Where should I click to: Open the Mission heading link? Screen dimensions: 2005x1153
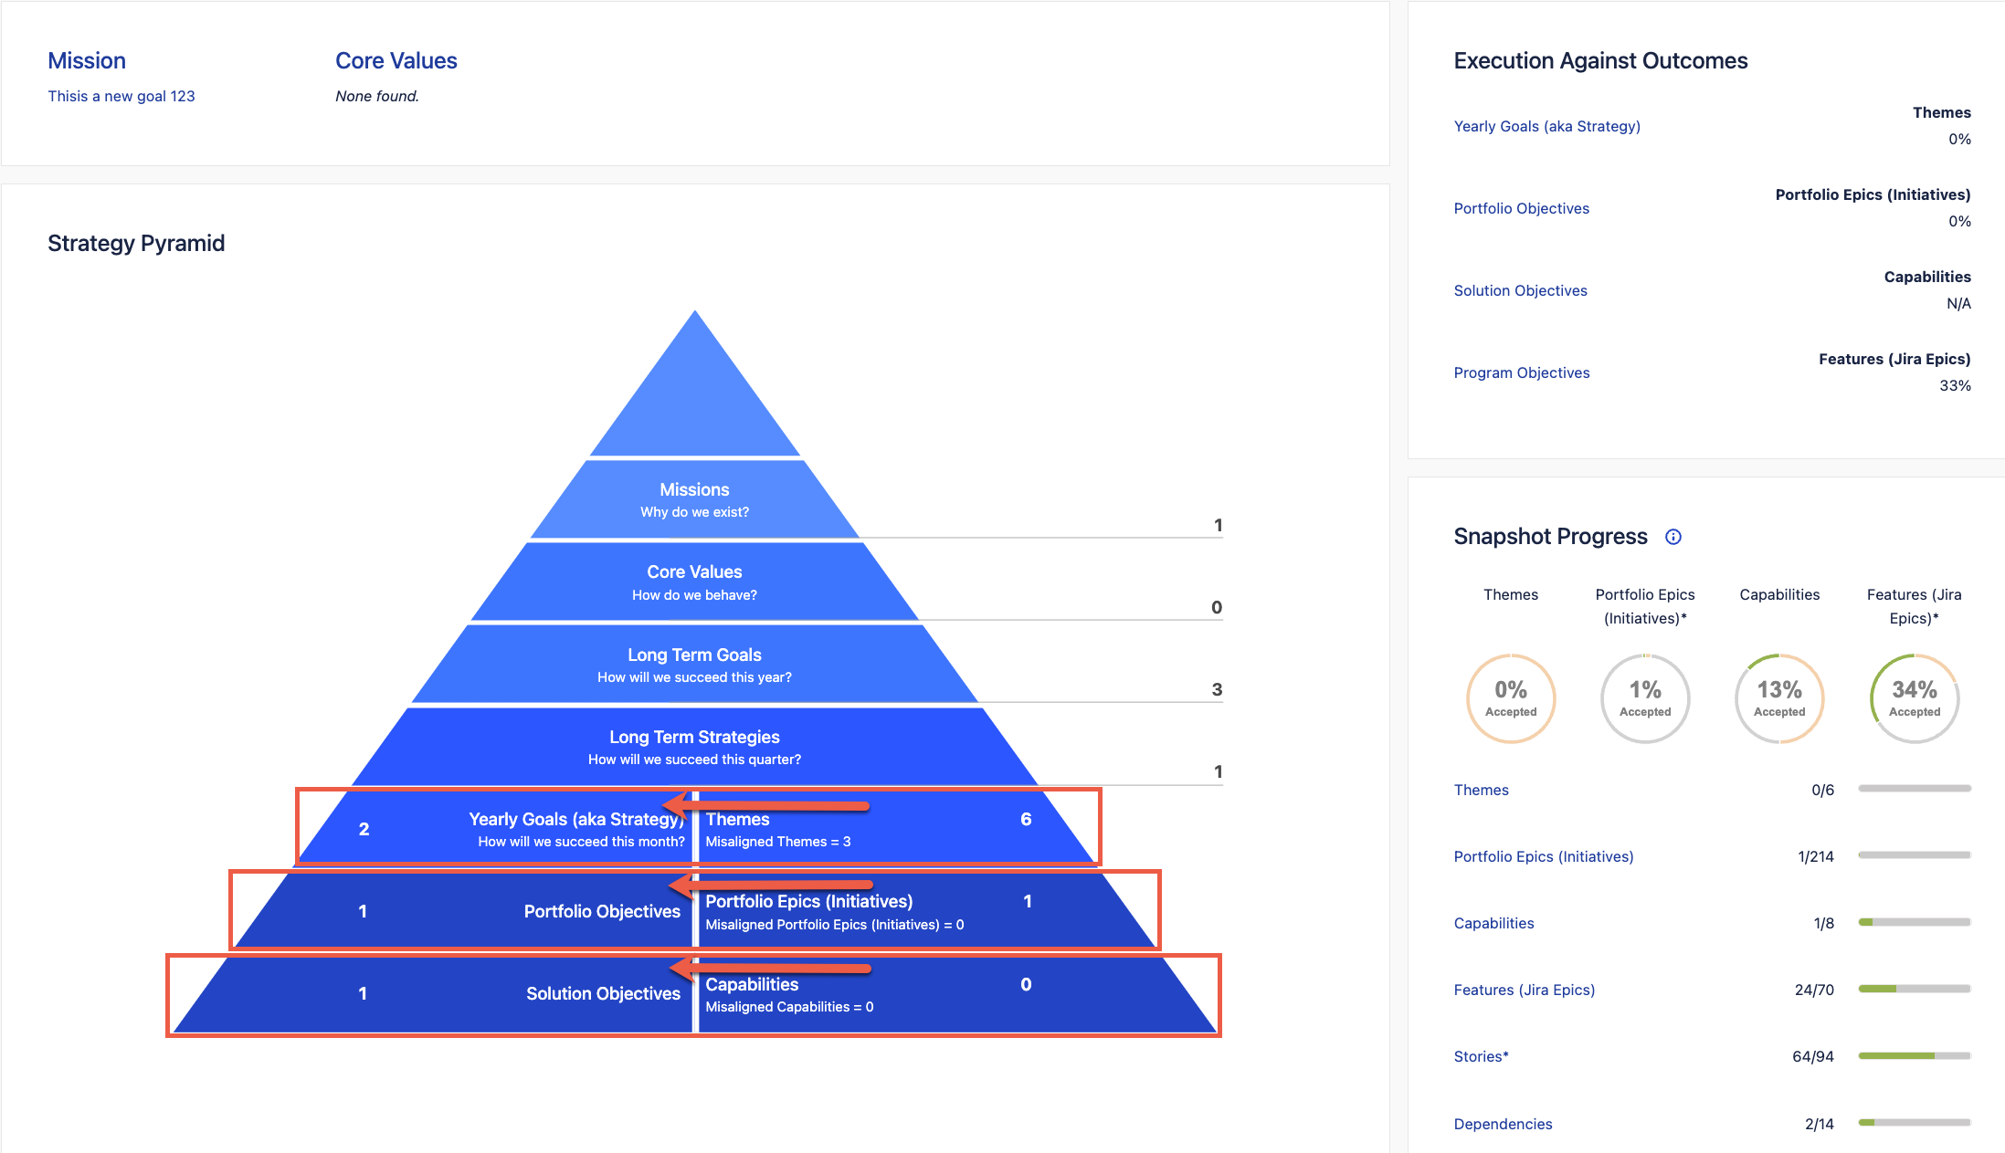[x=87, y=61]
